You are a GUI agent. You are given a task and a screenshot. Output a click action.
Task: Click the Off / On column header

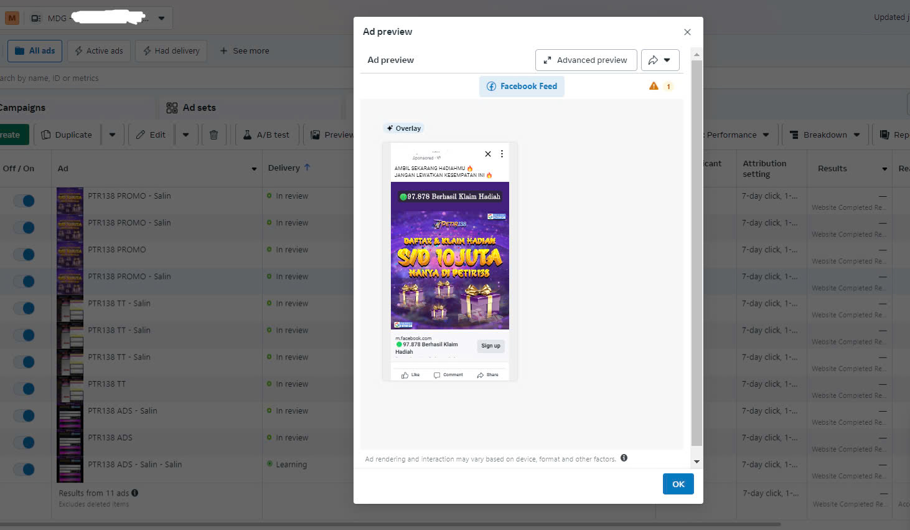coord(19,168)
